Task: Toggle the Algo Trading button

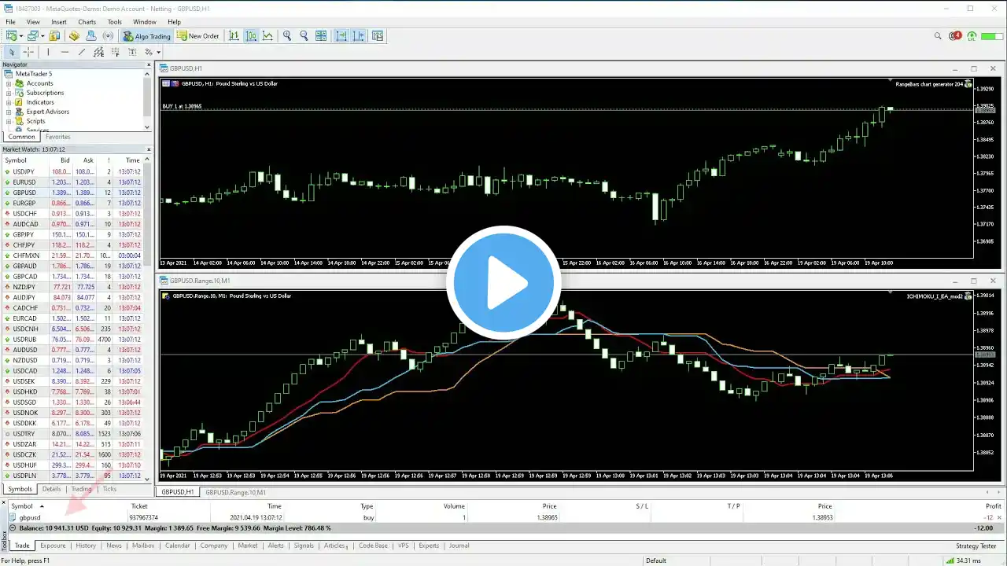Action: pyautogui.click(x=146, y=36)
